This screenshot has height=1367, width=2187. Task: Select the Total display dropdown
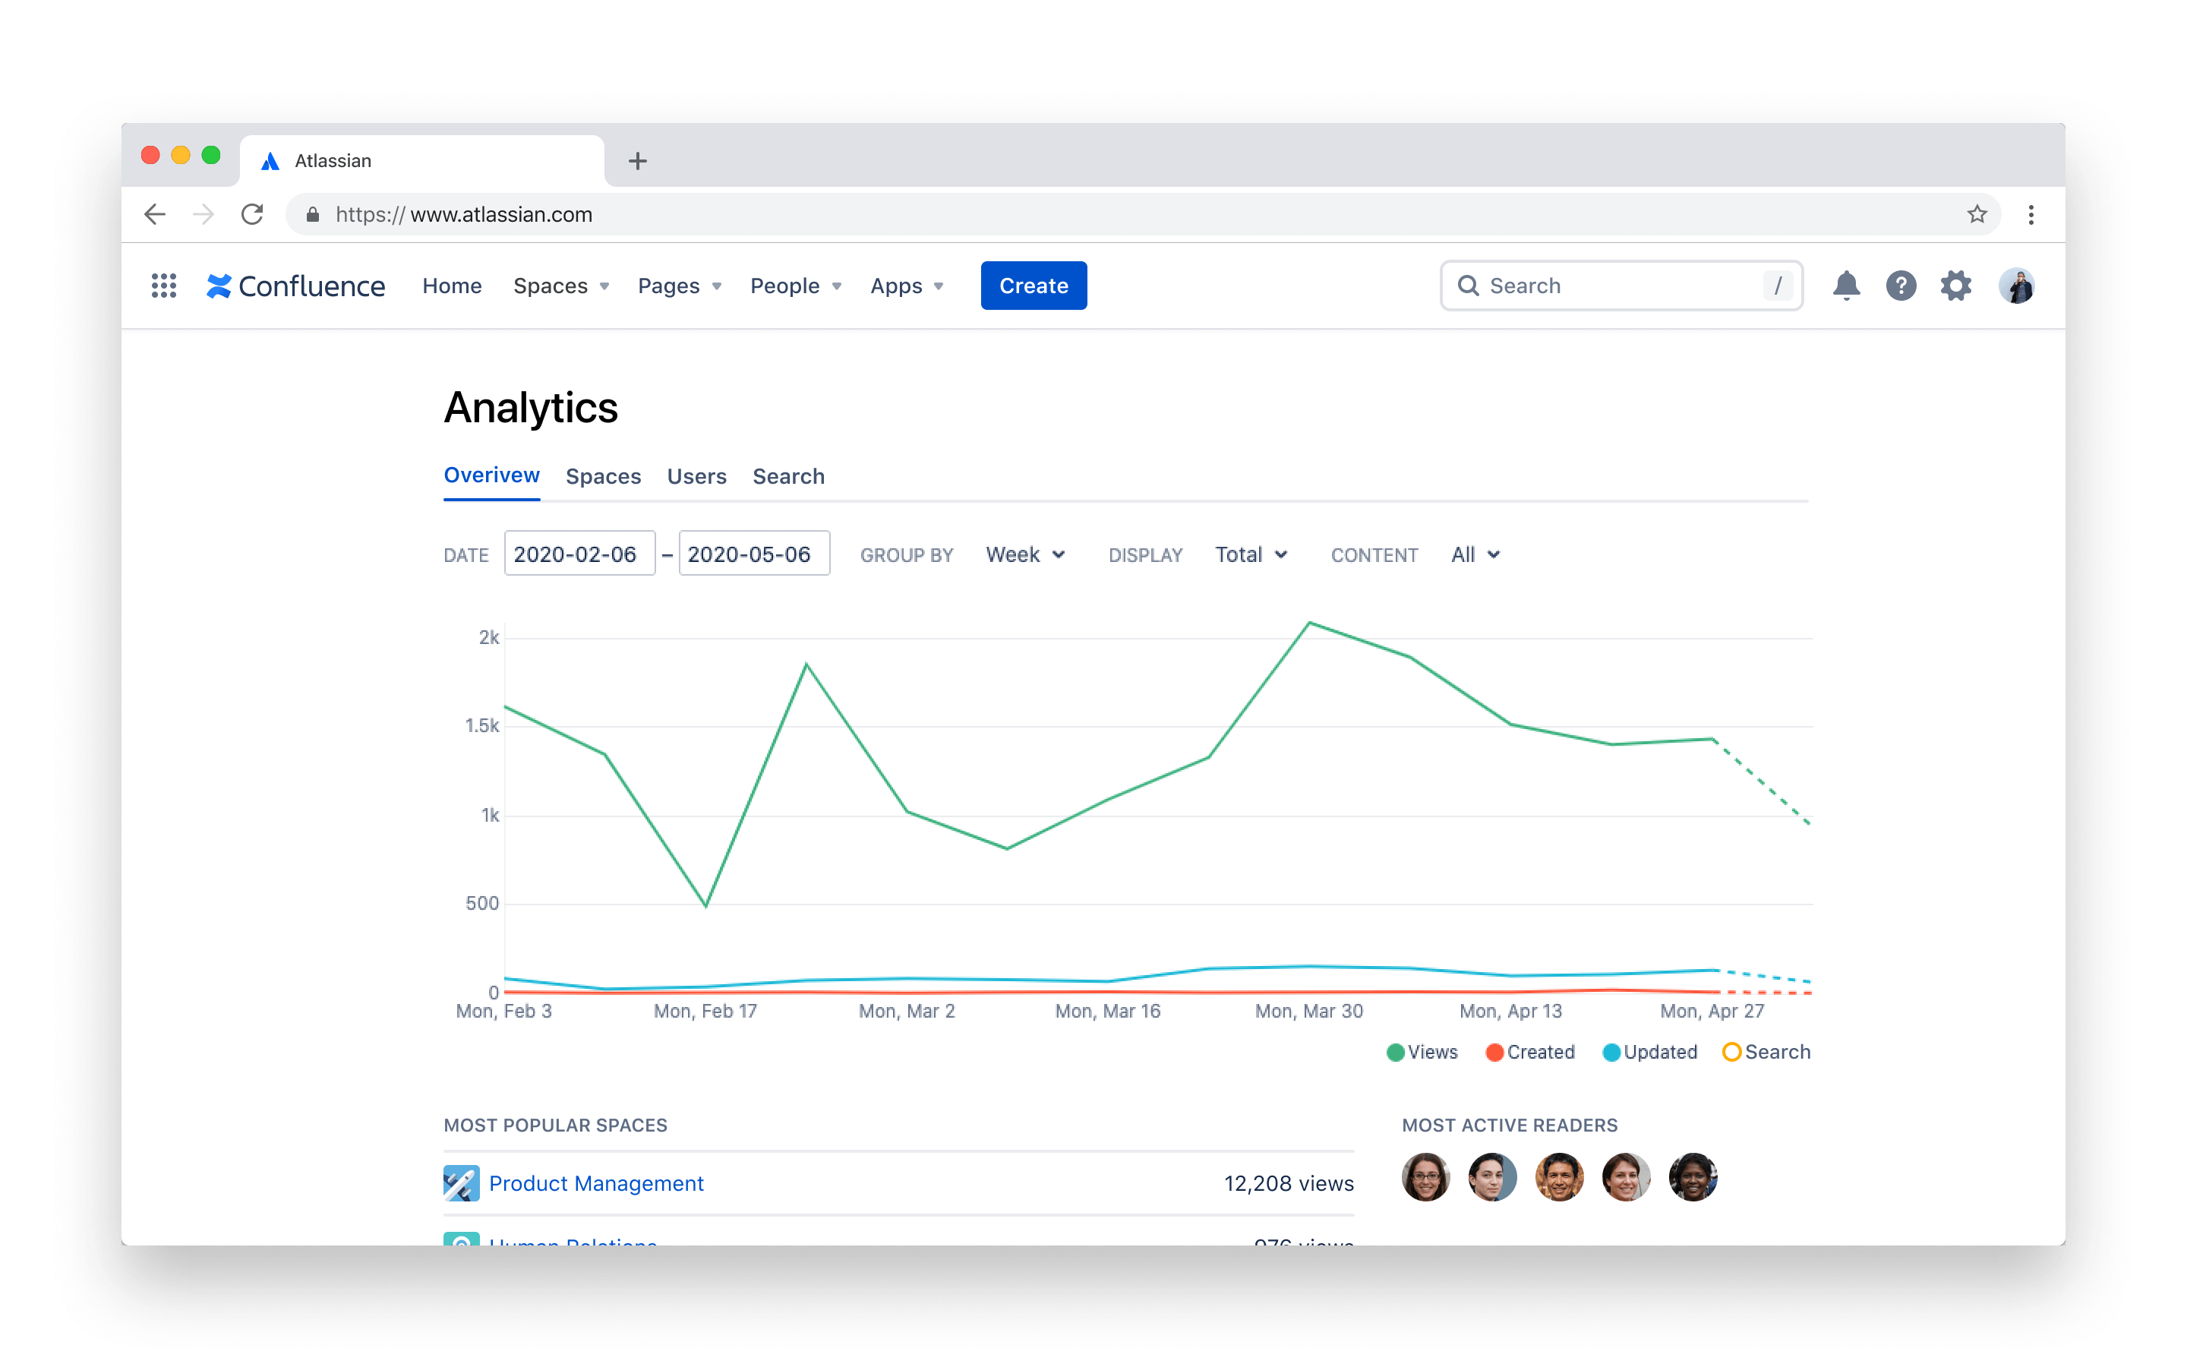coord(1251,554)
